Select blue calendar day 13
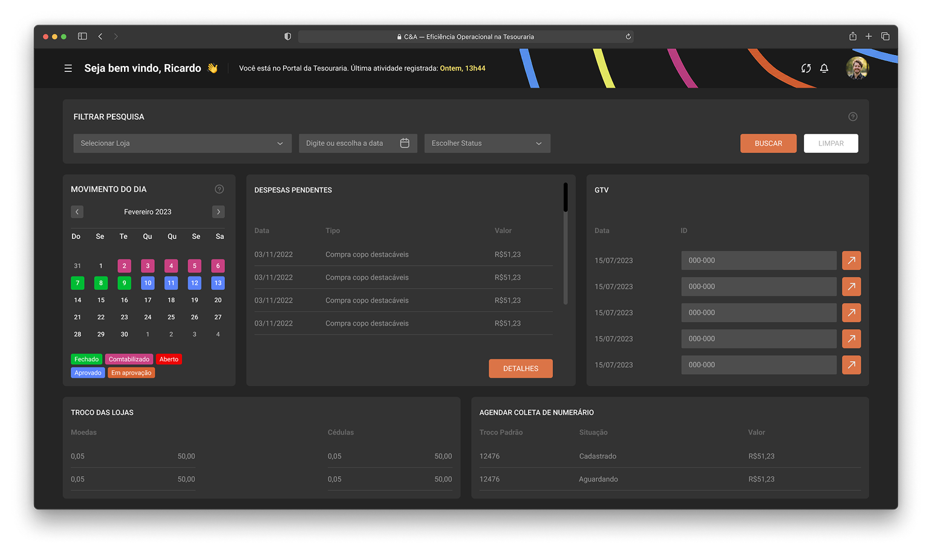The height and width of the screenshot is (553, 929). [218, 283]
